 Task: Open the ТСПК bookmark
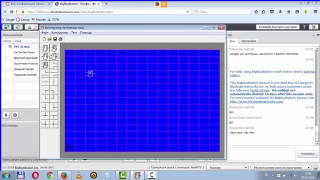(53, 19)
